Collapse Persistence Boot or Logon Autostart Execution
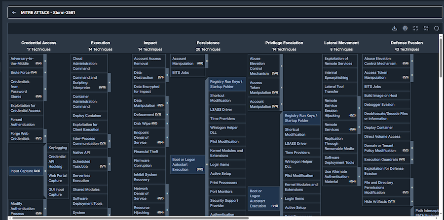444x220 pixels. (207, 164)
